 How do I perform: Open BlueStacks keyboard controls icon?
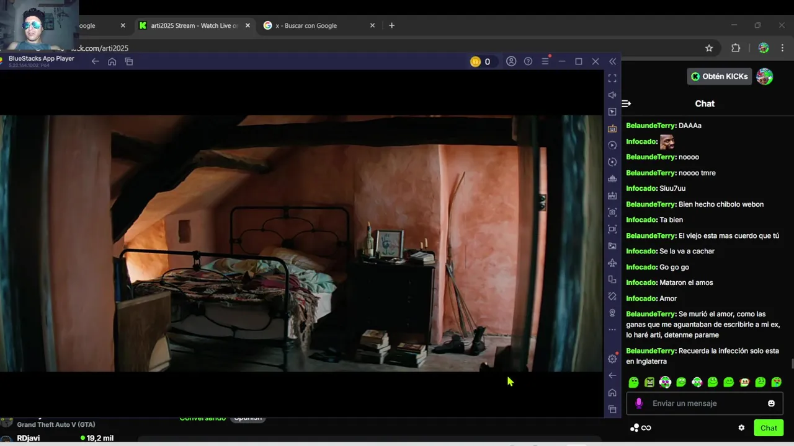(612, 129)
